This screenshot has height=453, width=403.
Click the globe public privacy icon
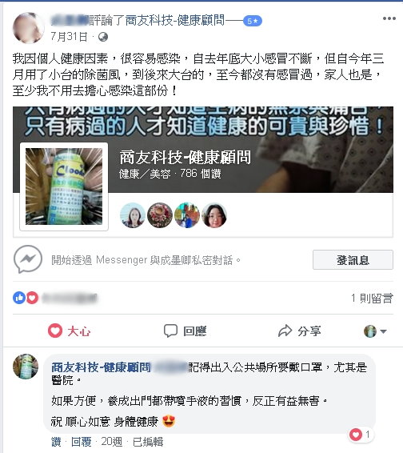click(103, 37)
